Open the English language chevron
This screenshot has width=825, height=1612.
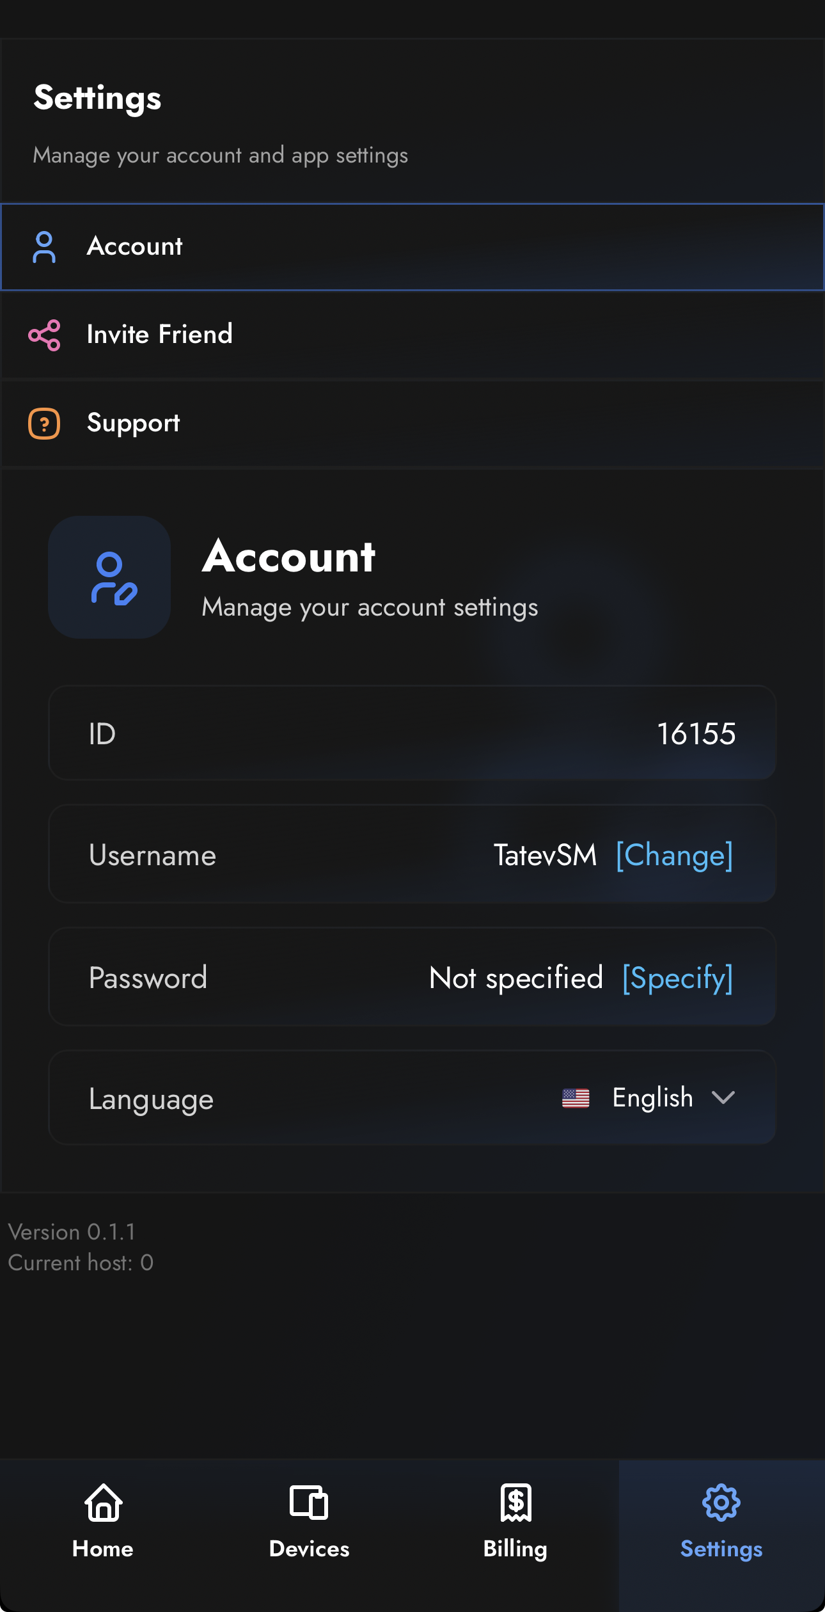point(723,1098)
